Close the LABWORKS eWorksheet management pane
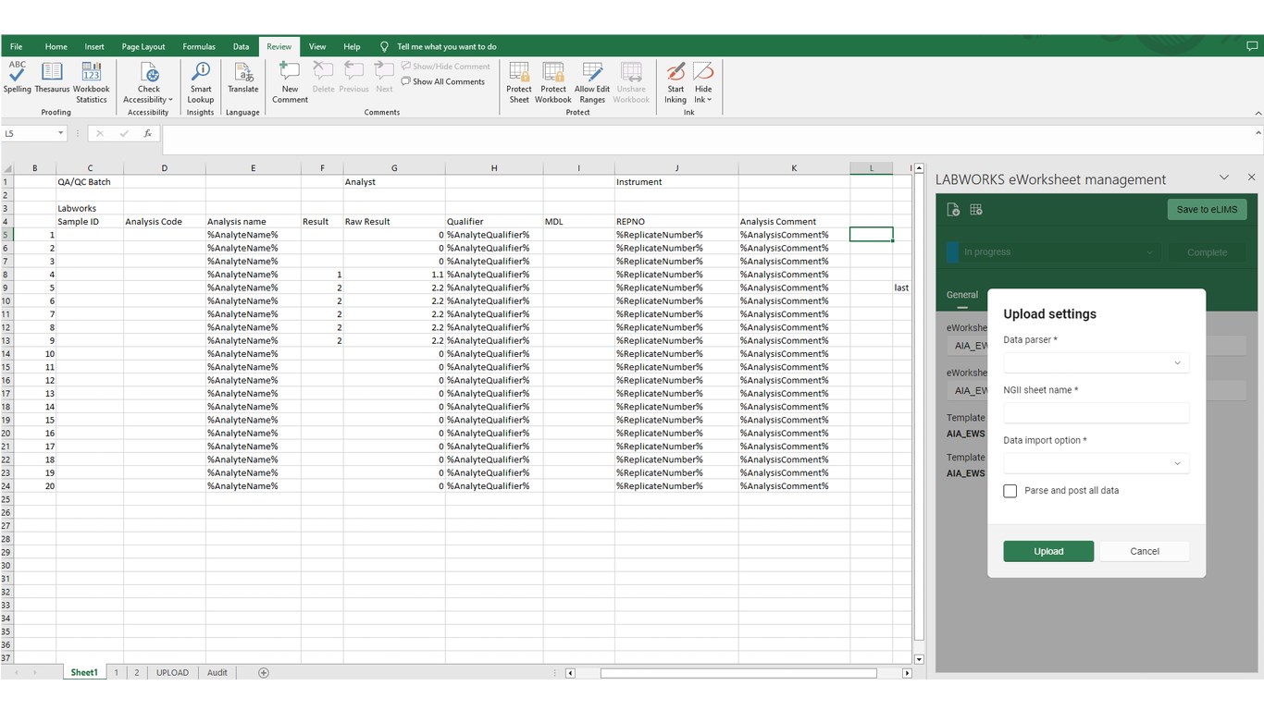 coord(1251,177)
